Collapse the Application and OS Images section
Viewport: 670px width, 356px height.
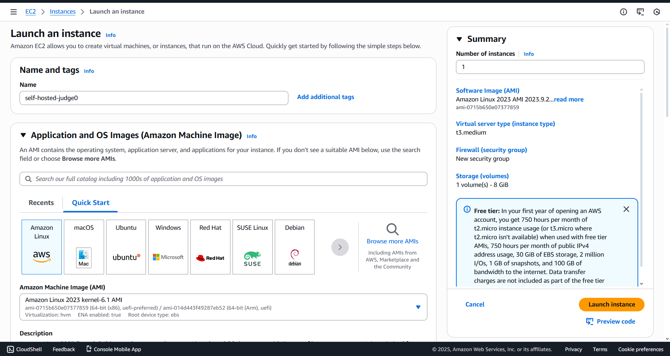[x=23, y=135]
